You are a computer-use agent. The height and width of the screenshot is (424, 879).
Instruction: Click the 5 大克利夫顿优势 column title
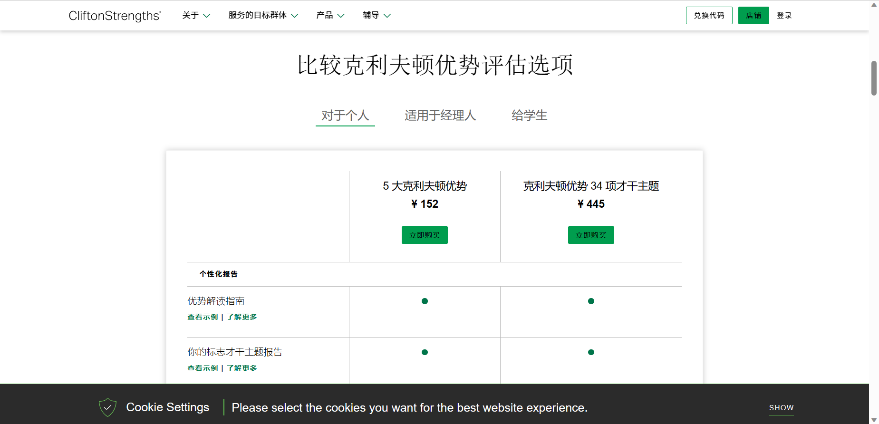[425, 186]
